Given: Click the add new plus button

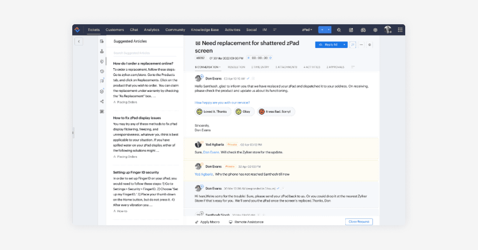Looking at the screenshot, I should [x=322, y=30].
